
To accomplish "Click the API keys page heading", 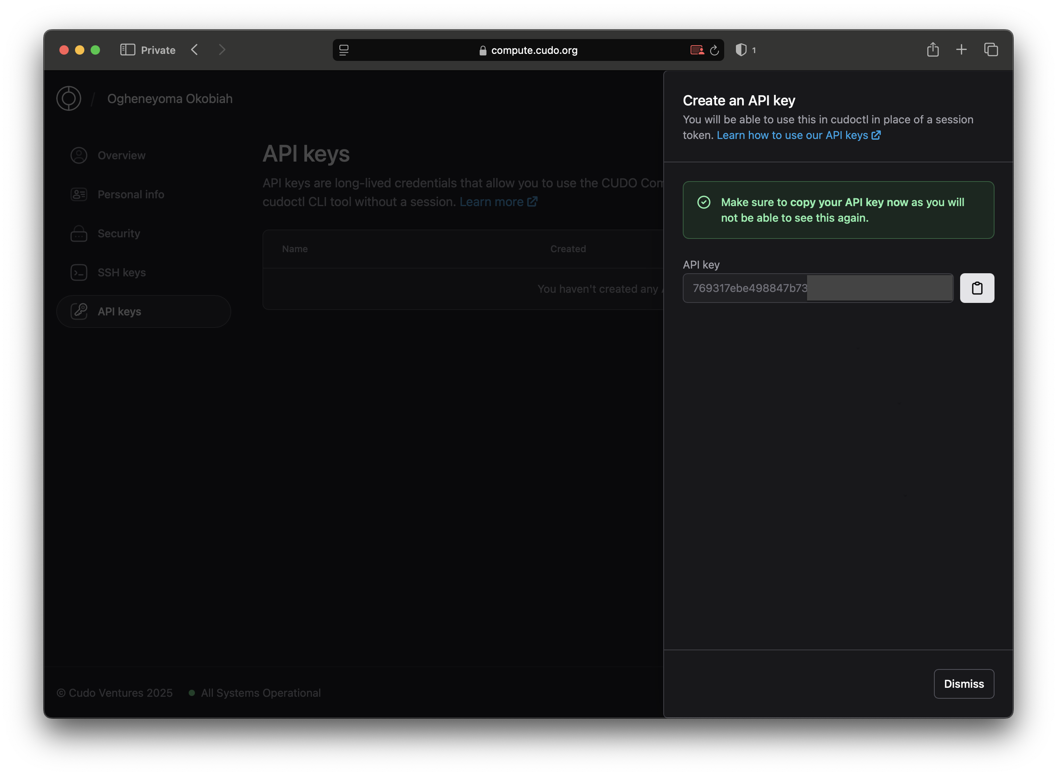I will 306,154.
